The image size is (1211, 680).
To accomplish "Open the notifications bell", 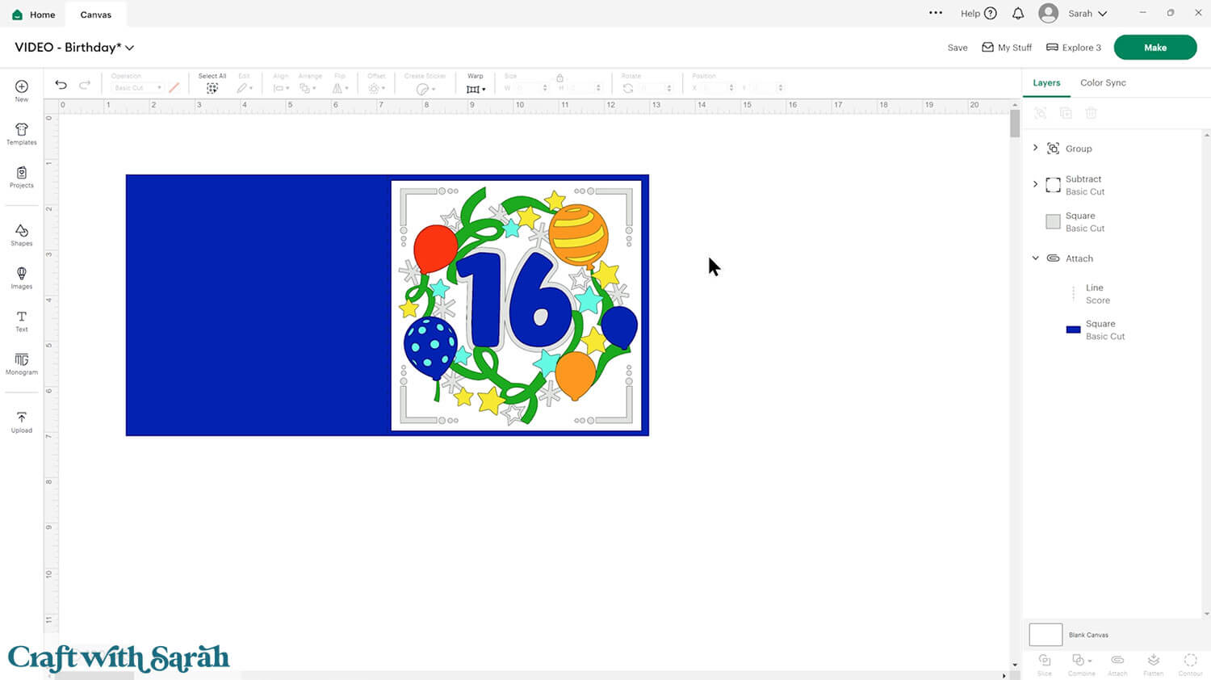I will click(1018, 14).
